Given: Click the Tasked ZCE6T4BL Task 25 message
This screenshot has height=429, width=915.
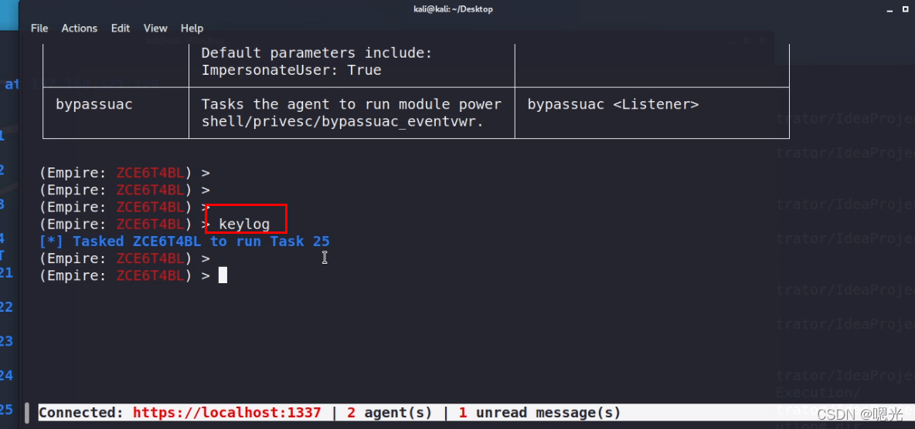Looking at the screenshot, I should point(185,242).
